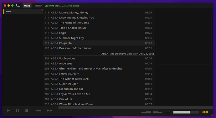
Task: Select track 208 Lay All Your Love on Me
Action: point(99,94)
